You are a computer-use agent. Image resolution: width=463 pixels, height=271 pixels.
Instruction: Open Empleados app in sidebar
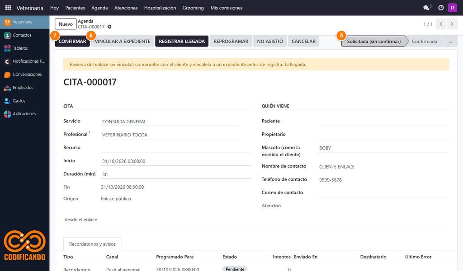(x=25, y=88)
